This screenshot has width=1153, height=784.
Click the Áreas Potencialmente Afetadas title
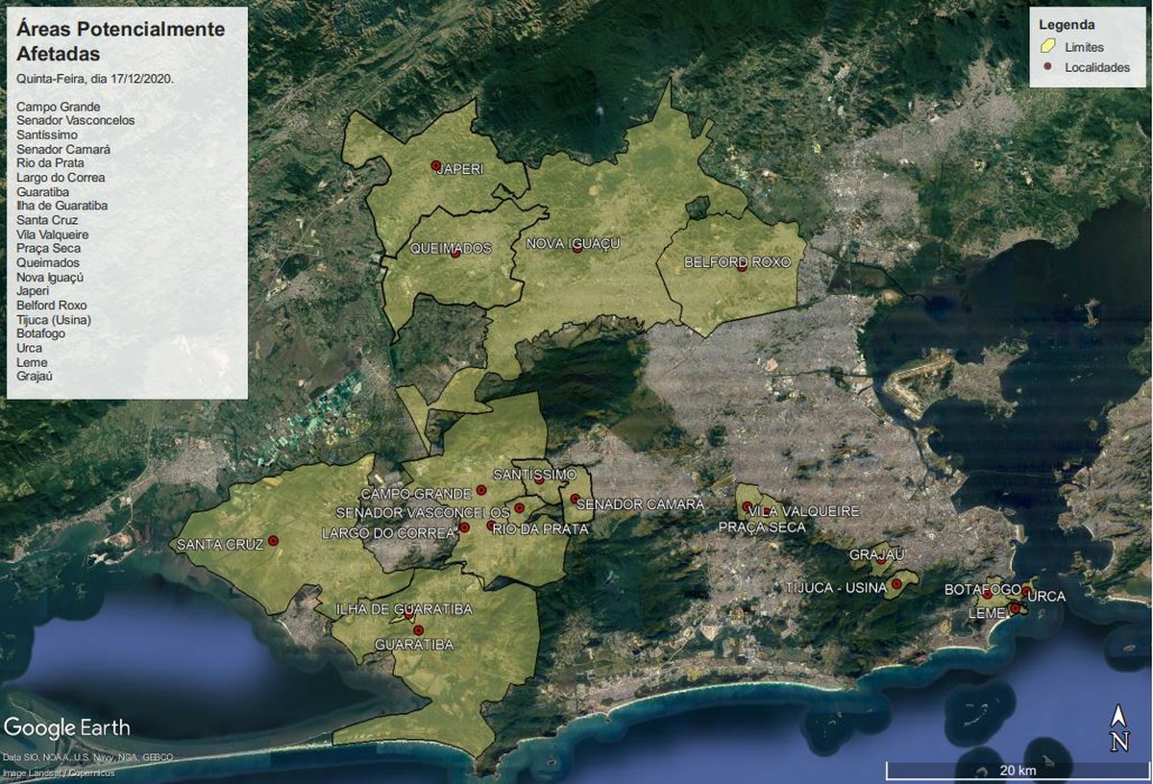119,38
